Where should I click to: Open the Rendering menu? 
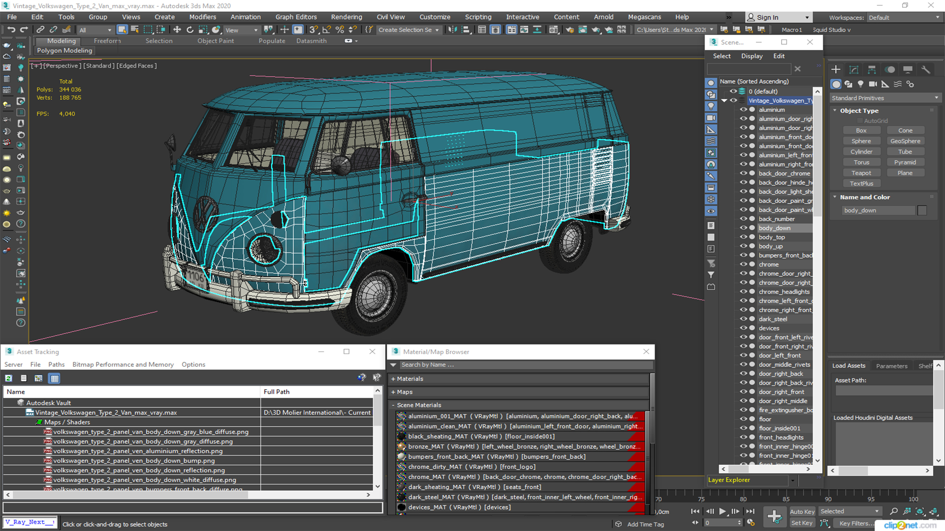[x=346, y=17]
